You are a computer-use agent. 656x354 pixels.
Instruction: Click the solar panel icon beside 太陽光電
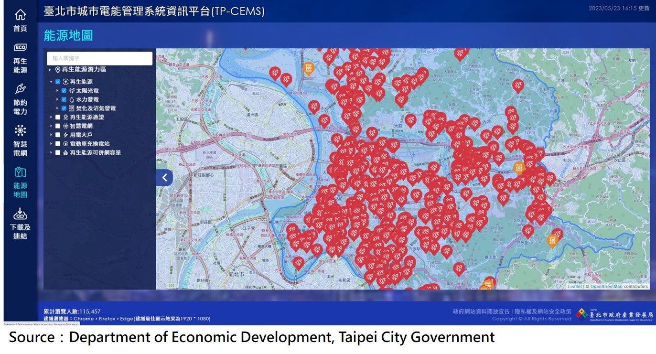pos(72,90)
